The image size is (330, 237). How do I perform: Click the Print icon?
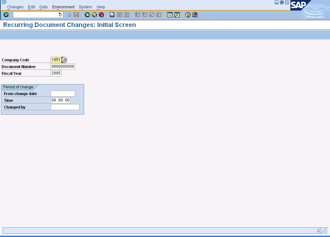click(x=112, y=15)
